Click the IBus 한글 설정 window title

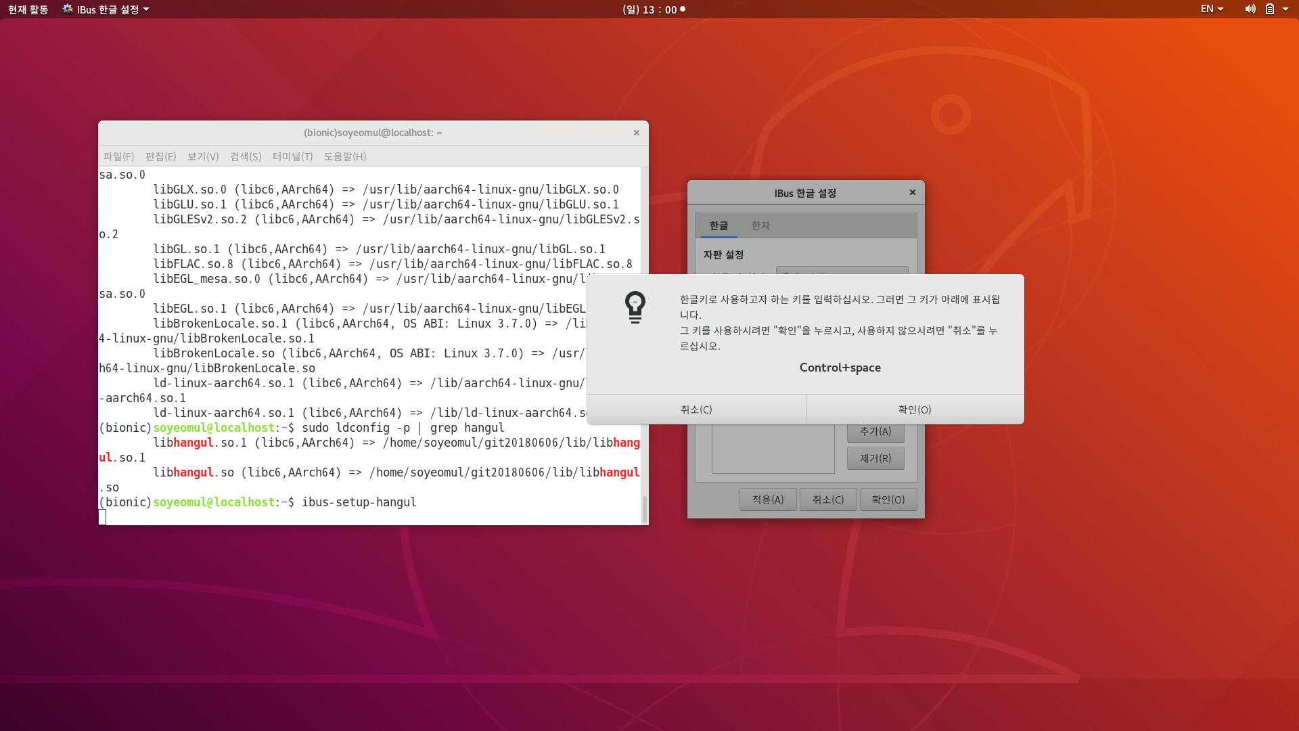click(805, 193)
